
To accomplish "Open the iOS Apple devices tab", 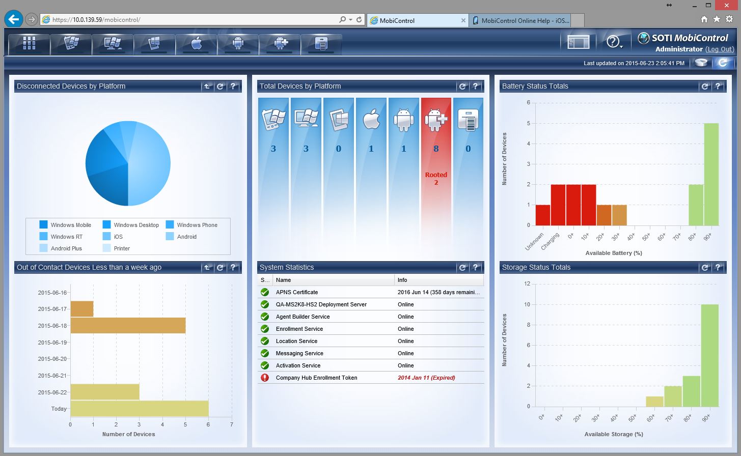I will pyautogui.click(x=197, y=44).
